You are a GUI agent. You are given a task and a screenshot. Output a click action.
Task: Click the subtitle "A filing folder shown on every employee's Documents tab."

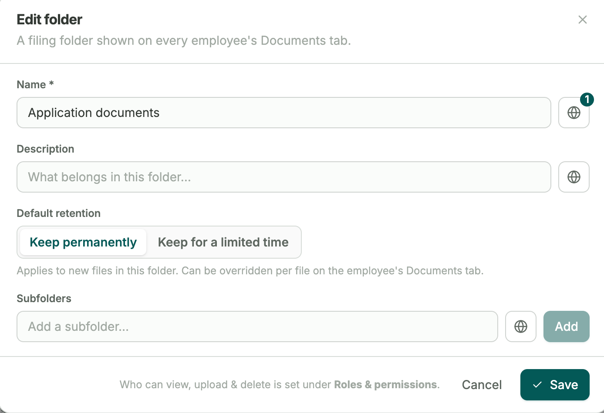tap(184, 40)
